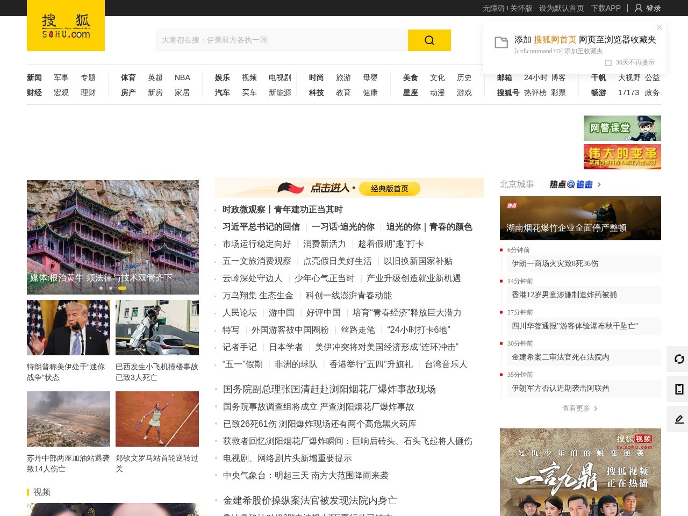
Task: Open the 网警课堂 banner
Action: tap(622, 128)
